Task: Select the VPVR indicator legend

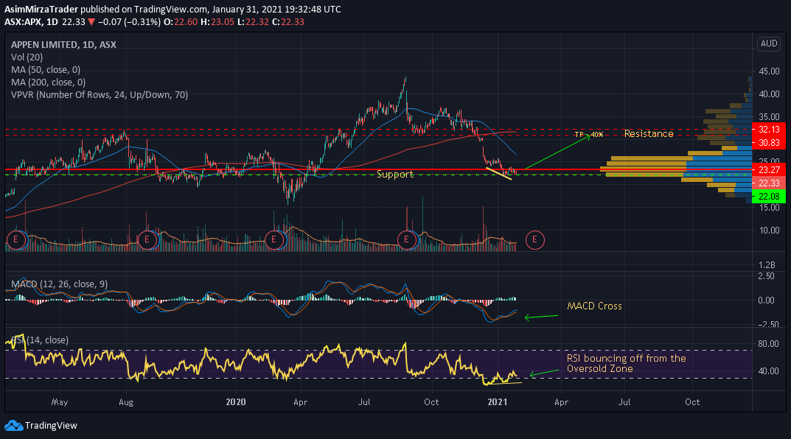Action: tap(100, 95)
